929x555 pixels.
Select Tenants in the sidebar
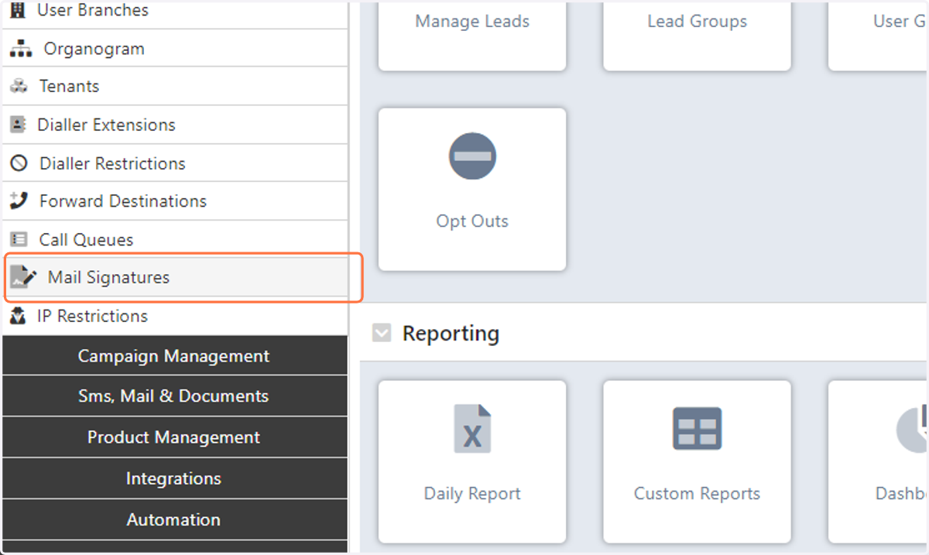[175, 87]
